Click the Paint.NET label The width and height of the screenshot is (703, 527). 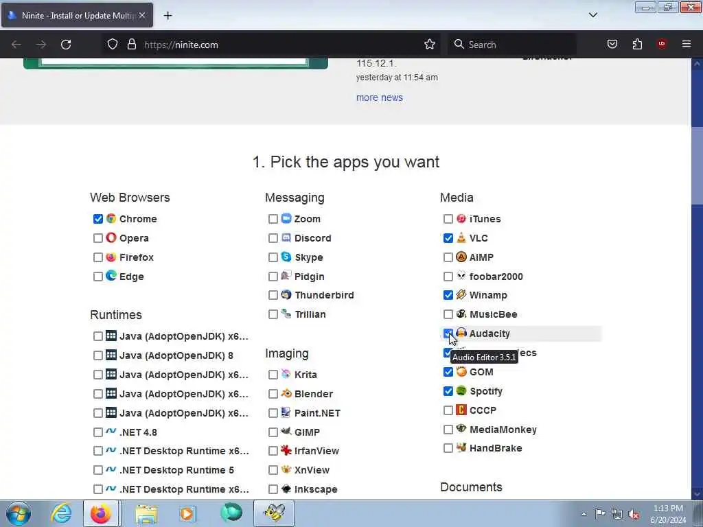[317, 412]
